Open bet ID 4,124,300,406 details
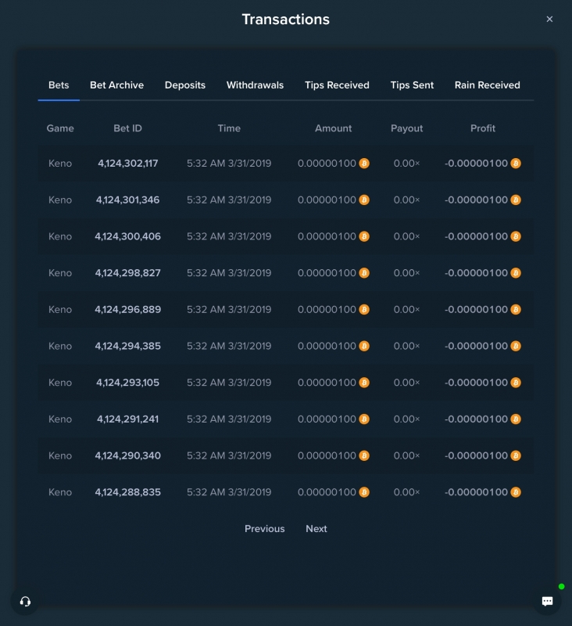This screenshot has height=626, width=572. click(128, 236)
